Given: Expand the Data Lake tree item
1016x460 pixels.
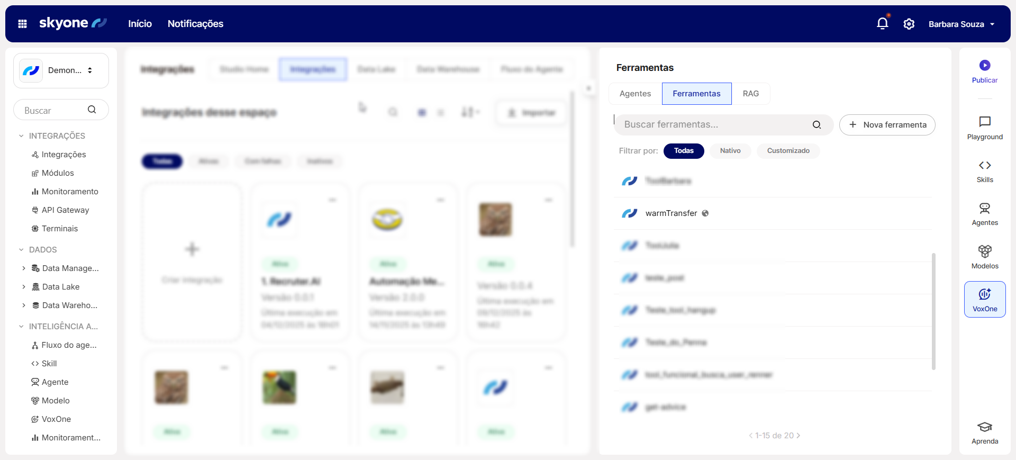Looking at the screenshot, I should (x=24, y=287).
